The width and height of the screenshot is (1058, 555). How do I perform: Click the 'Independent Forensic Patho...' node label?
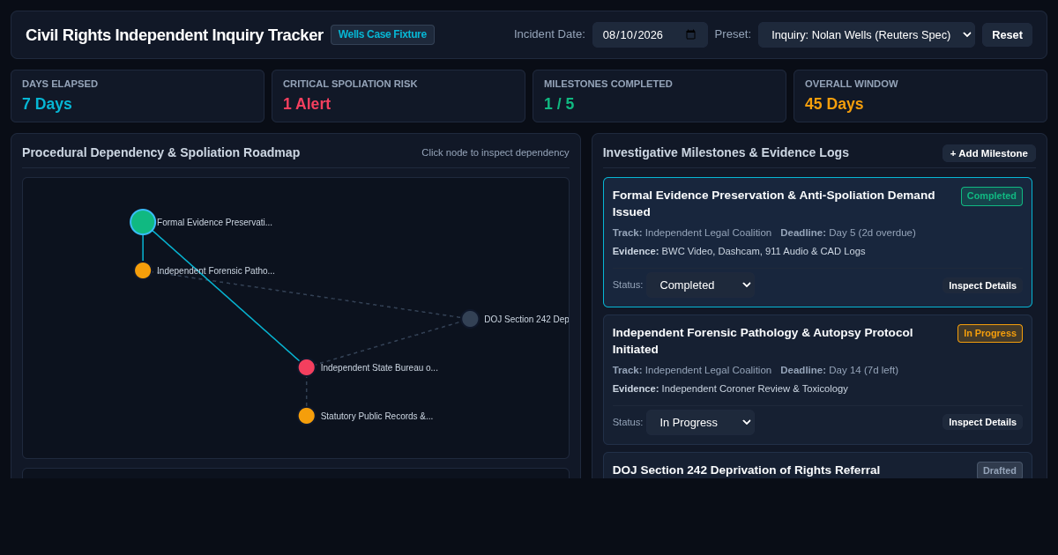coord(216,271)
